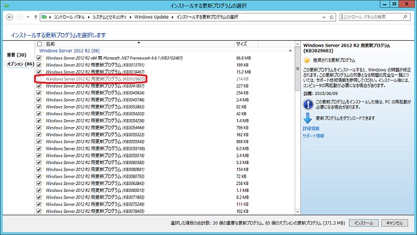Refresh the address bar location
Viewport: 417px width, 235px height.
332,17
